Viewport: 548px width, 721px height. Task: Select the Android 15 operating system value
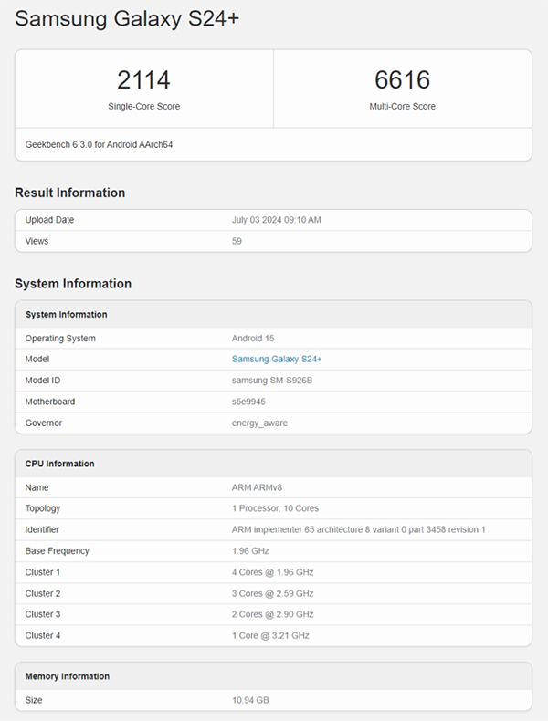(x=253, y=339)
